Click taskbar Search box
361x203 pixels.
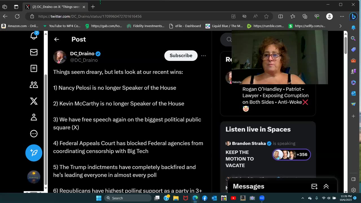(x=127, y=198)
